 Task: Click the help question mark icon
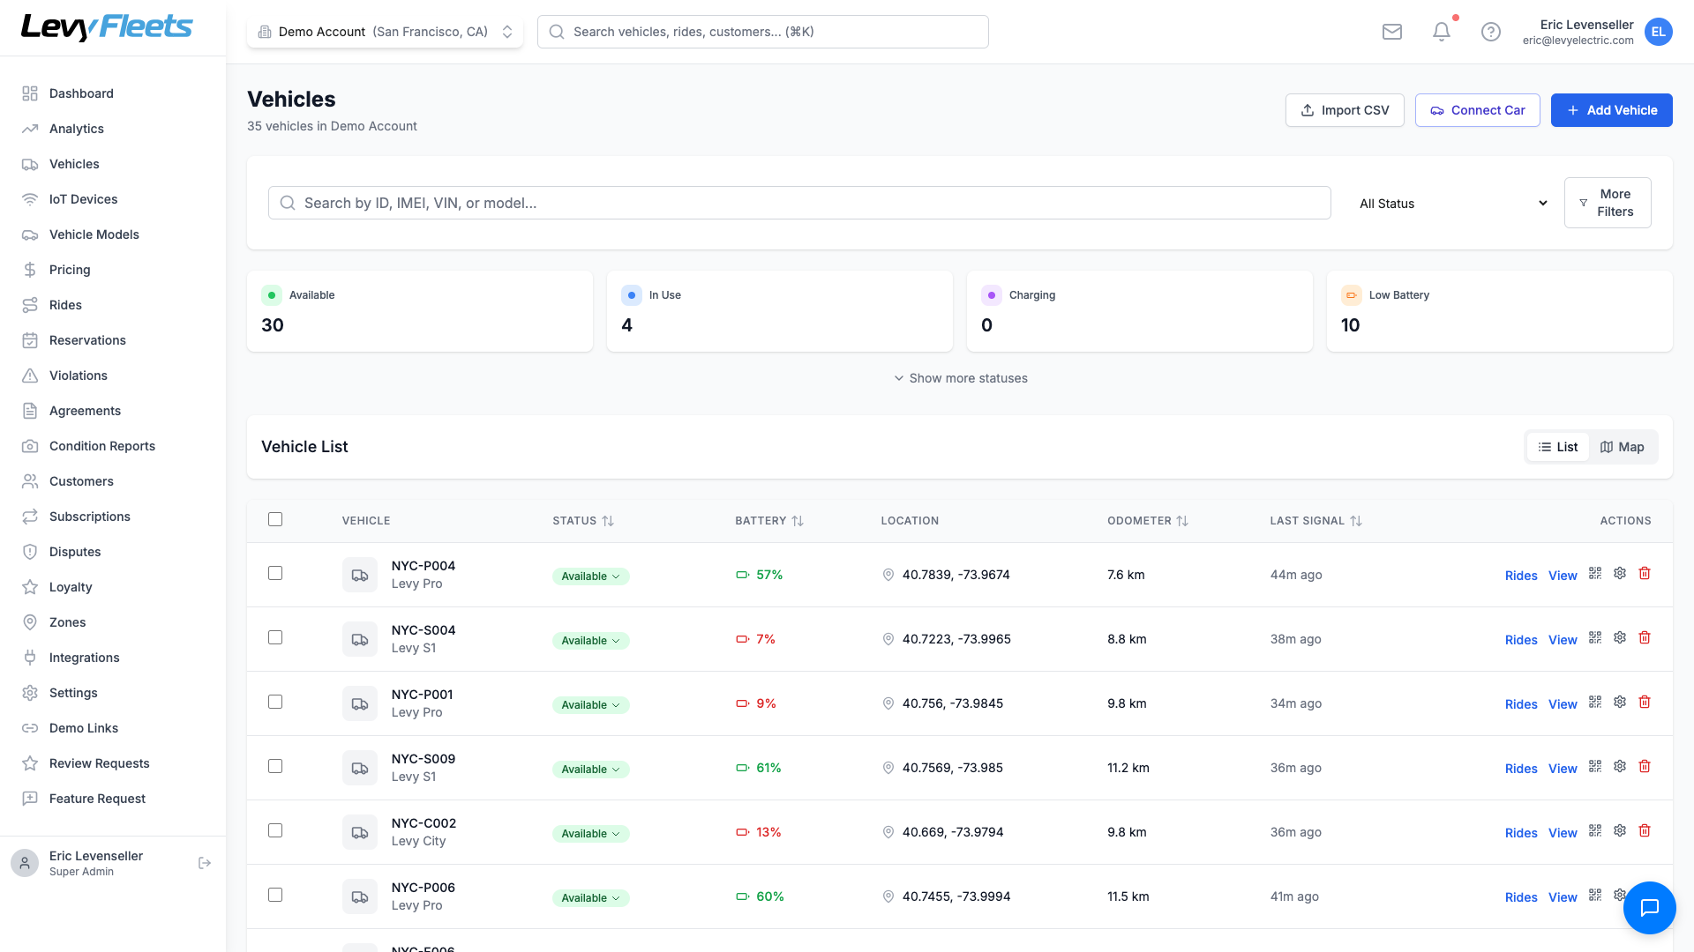pyautogui.click(x=1491, y=32)
